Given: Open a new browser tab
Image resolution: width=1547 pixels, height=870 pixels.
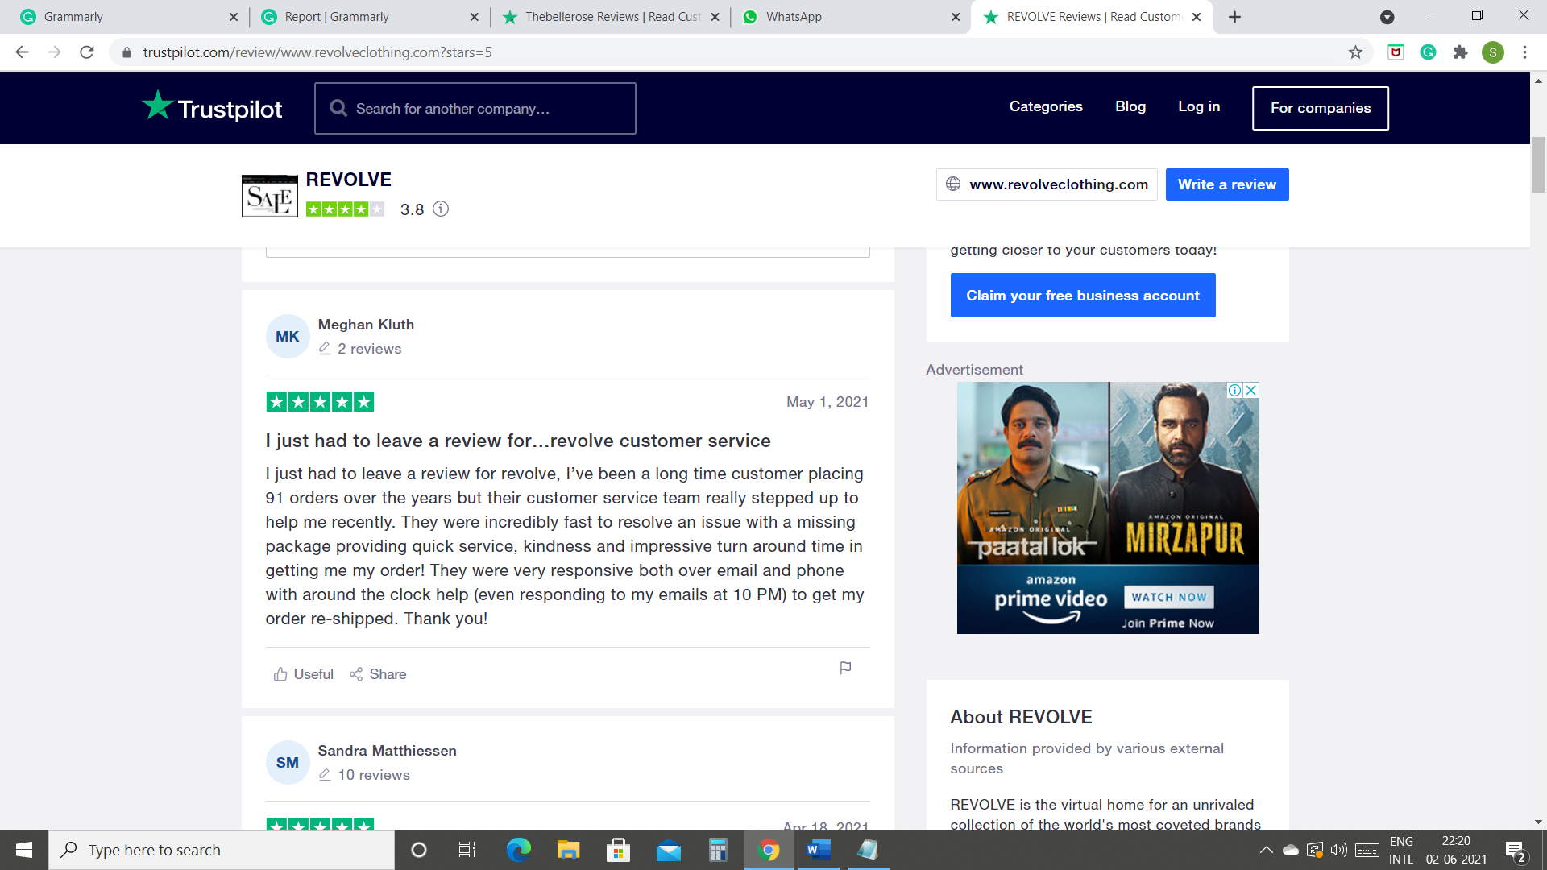Looking at the screenshot, I should [1234, 17].
